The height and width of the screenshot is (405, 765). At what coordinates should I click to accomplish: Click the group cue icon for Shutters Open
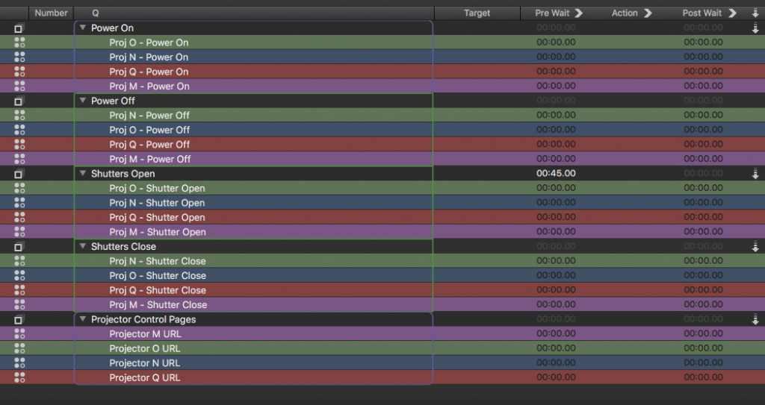(x=19, y=174)
